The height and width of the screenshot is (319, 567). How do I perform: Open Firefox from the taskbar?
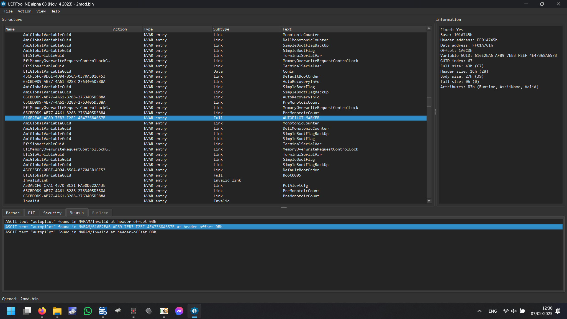pyautogui.click(x=42, y=311)
